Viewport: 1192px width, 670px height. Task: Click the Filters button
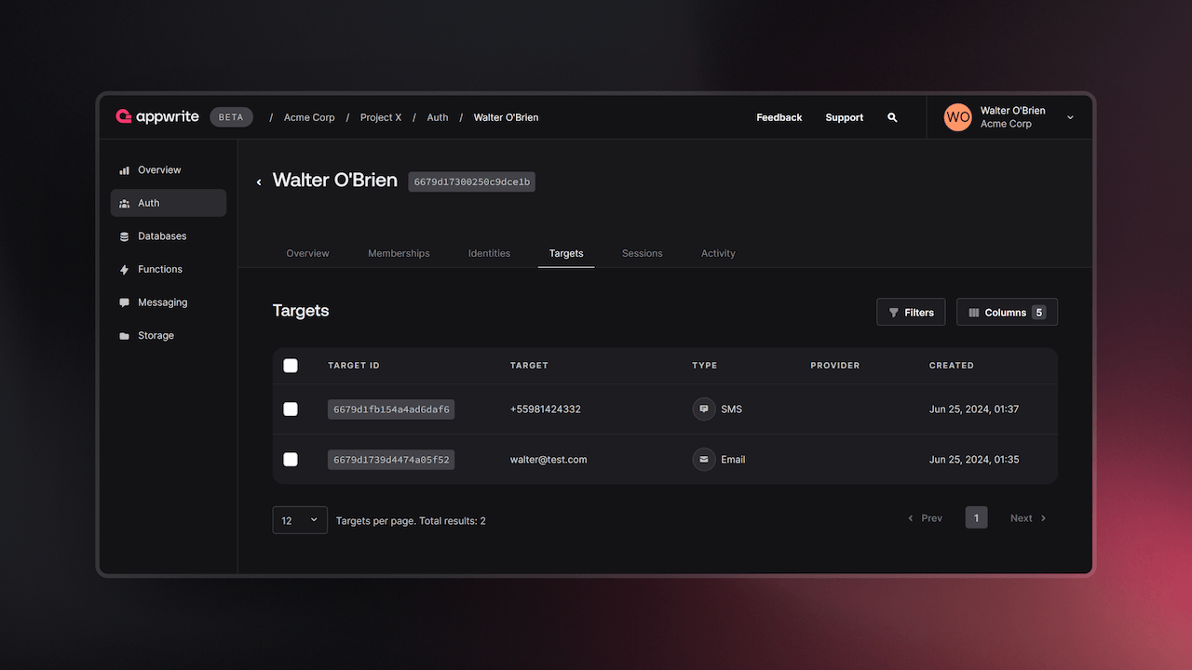coord(911,312)
